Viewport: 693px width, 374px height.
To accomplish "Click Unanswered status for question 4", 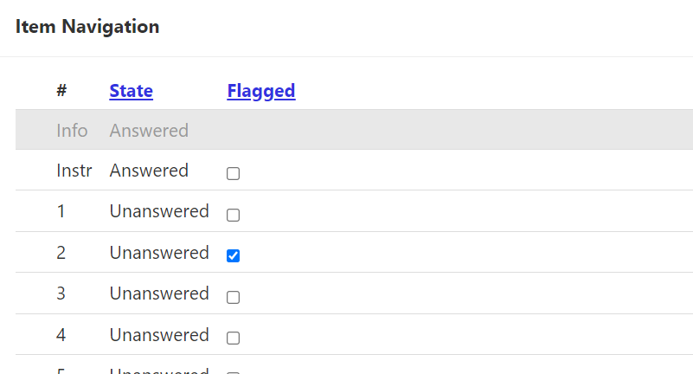I will (x=159, y=334).
